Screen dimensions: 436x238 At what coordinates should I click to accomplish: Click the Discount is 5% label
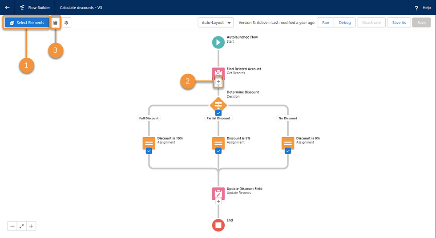pos(238,138)
